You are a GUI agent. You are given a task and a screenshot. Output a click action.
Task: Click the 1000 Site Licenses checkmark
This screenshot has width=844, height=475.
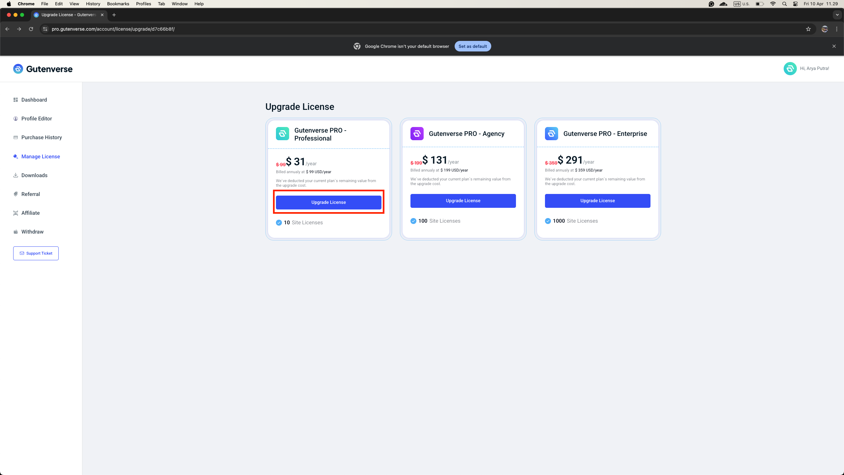[x=548, y=221]
